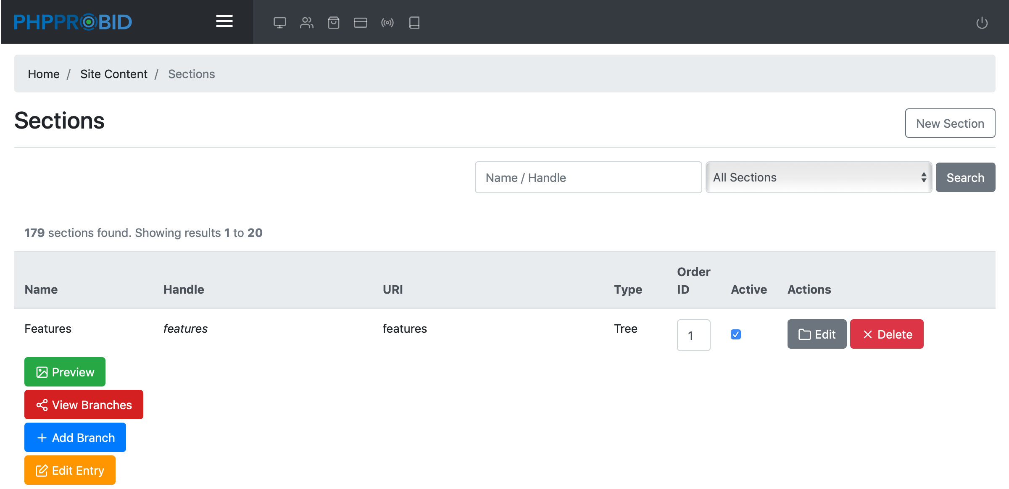Click the book icon in the navbar
The height and width of the screenshot is (489, 1009).
[414, 23]
